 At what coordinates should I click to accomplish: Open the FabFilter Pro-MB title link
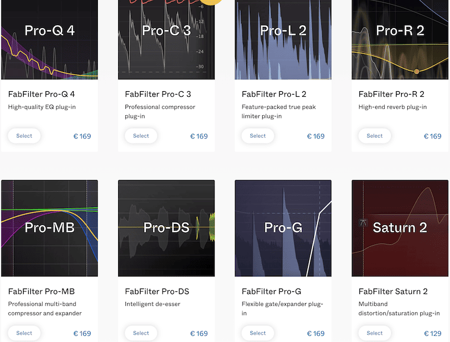click(x=42, y=291)
